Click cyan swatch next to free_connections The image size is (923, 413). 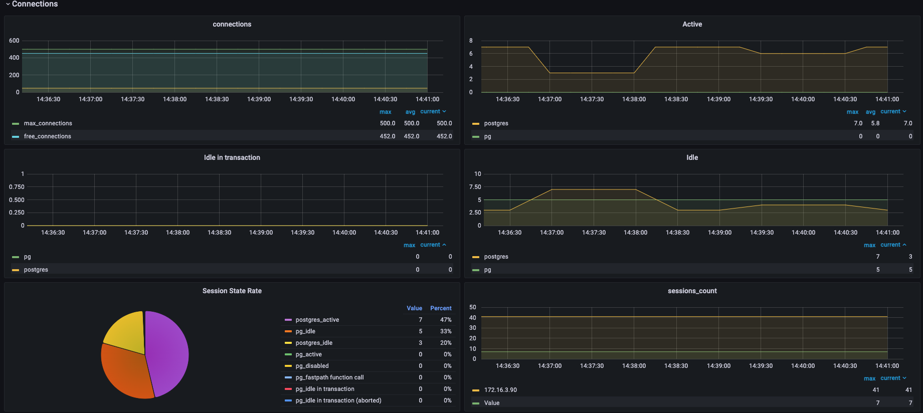point(16,137)
